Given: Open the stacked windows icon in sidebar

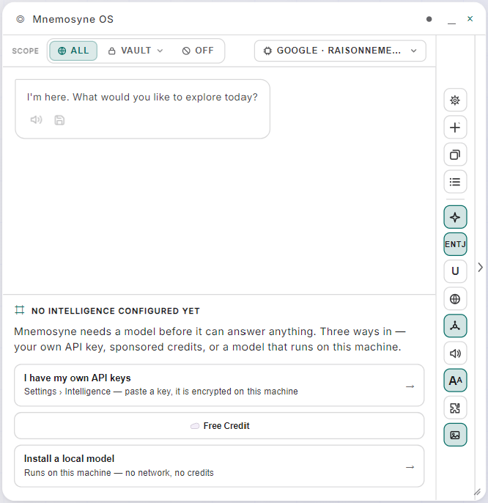Looking at the screenshot, I should pos(455,155).
